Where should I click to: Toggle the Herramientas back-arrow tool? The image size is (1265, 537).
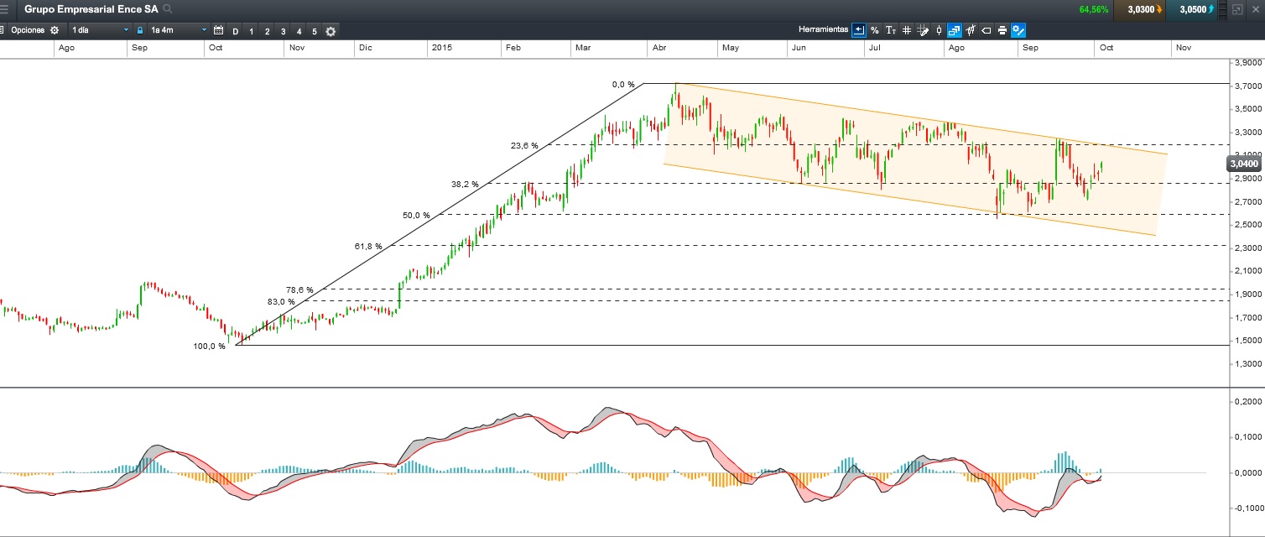click(x=859, y=30)
